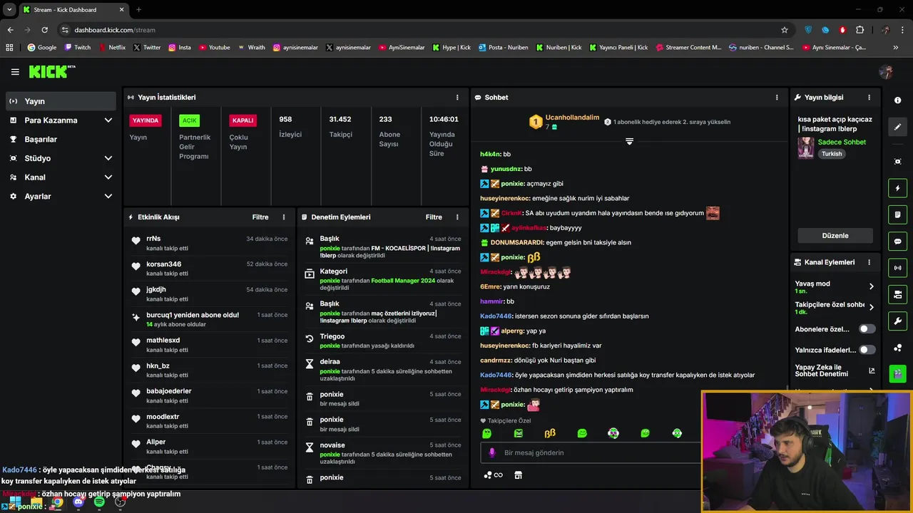Expand the Stüdyo sidebar section

coord(61,158)
